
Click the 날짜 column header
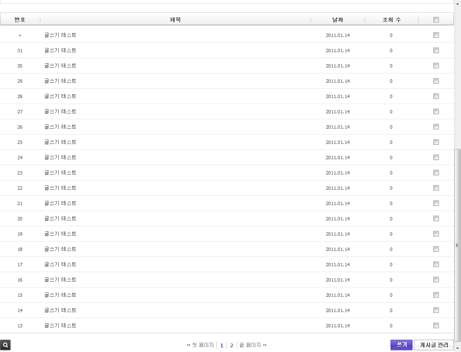click(338, 20)
